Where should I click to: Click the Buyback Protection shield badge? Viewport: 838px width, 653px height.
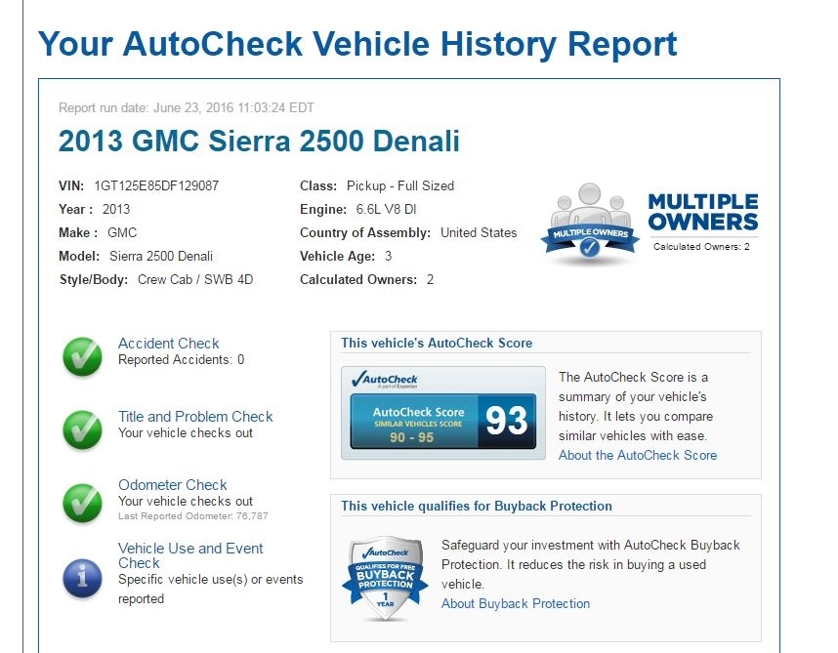pyautogui.click(x=382, y=578)
